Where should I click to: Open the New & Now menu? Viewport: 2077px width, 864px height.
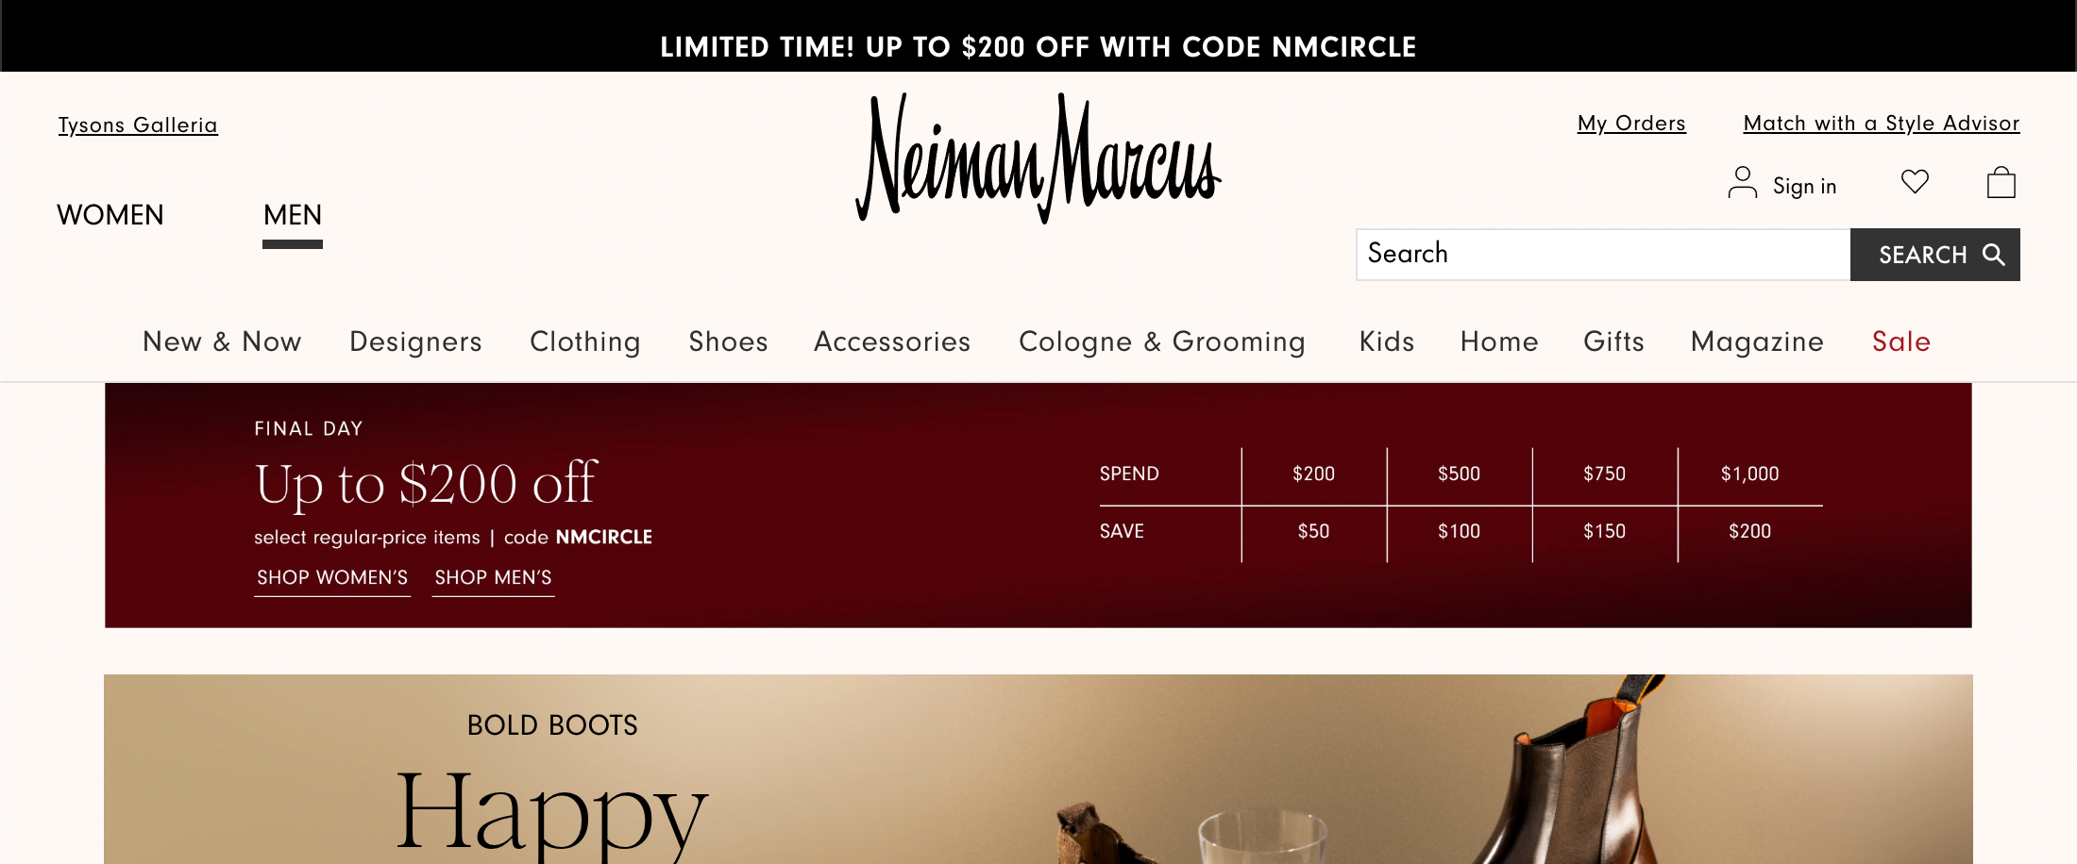[x=222, y=341]
